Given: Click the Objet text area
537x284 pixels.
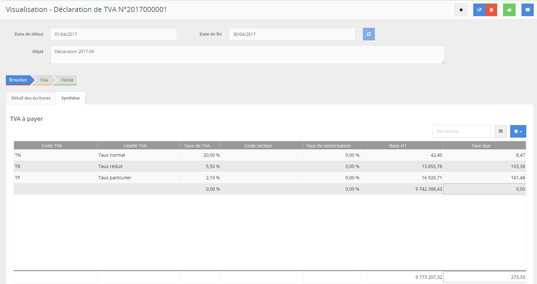Looking at the screenshot, I should point(247,55).
